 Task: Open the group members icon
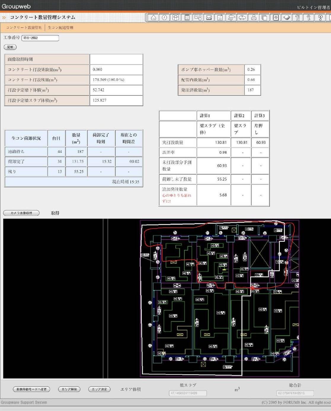[x=175, y=18]
